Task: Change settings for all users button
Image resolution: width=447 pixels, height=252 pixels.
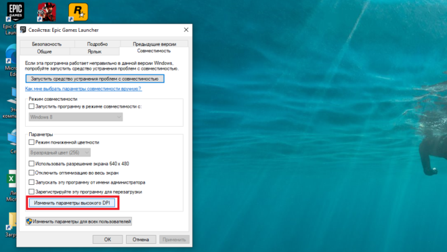Action: tap(79, 222)
